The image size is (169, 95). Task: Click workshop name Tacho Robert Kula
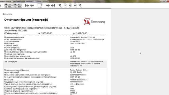click(x=79, y=70)
